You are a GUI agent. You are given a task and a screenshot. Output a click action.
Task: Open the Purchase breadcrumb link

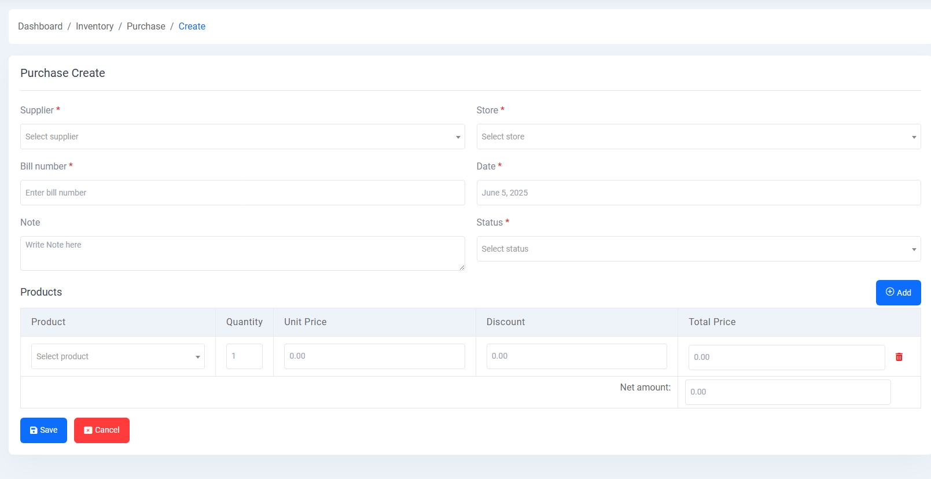146,27
